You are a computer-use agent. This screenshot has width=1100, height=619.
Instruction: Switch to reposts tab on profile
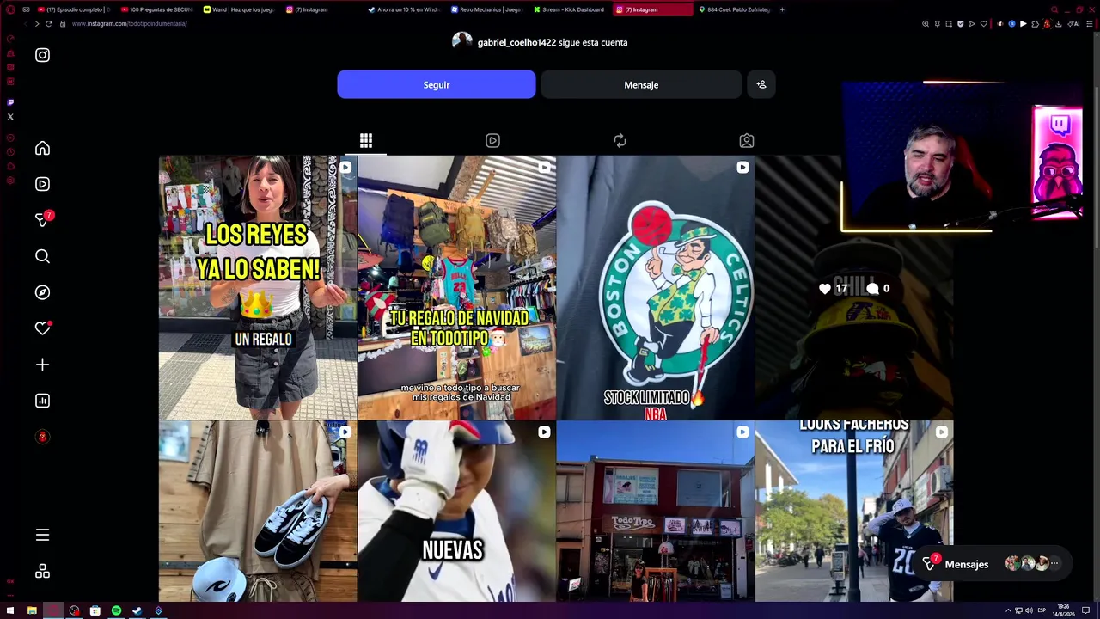(620, 140)
